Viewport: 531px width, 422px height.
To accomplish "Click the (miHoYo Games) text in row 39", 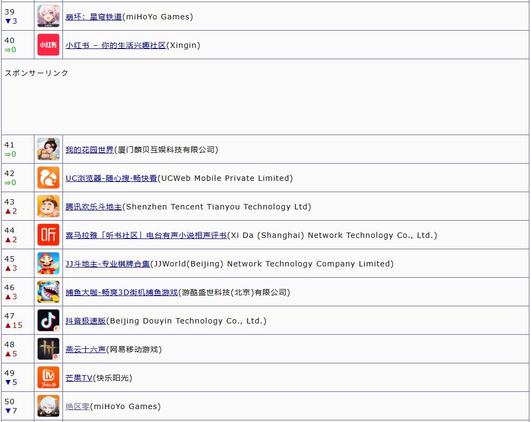I will click(x=158, y=17).
